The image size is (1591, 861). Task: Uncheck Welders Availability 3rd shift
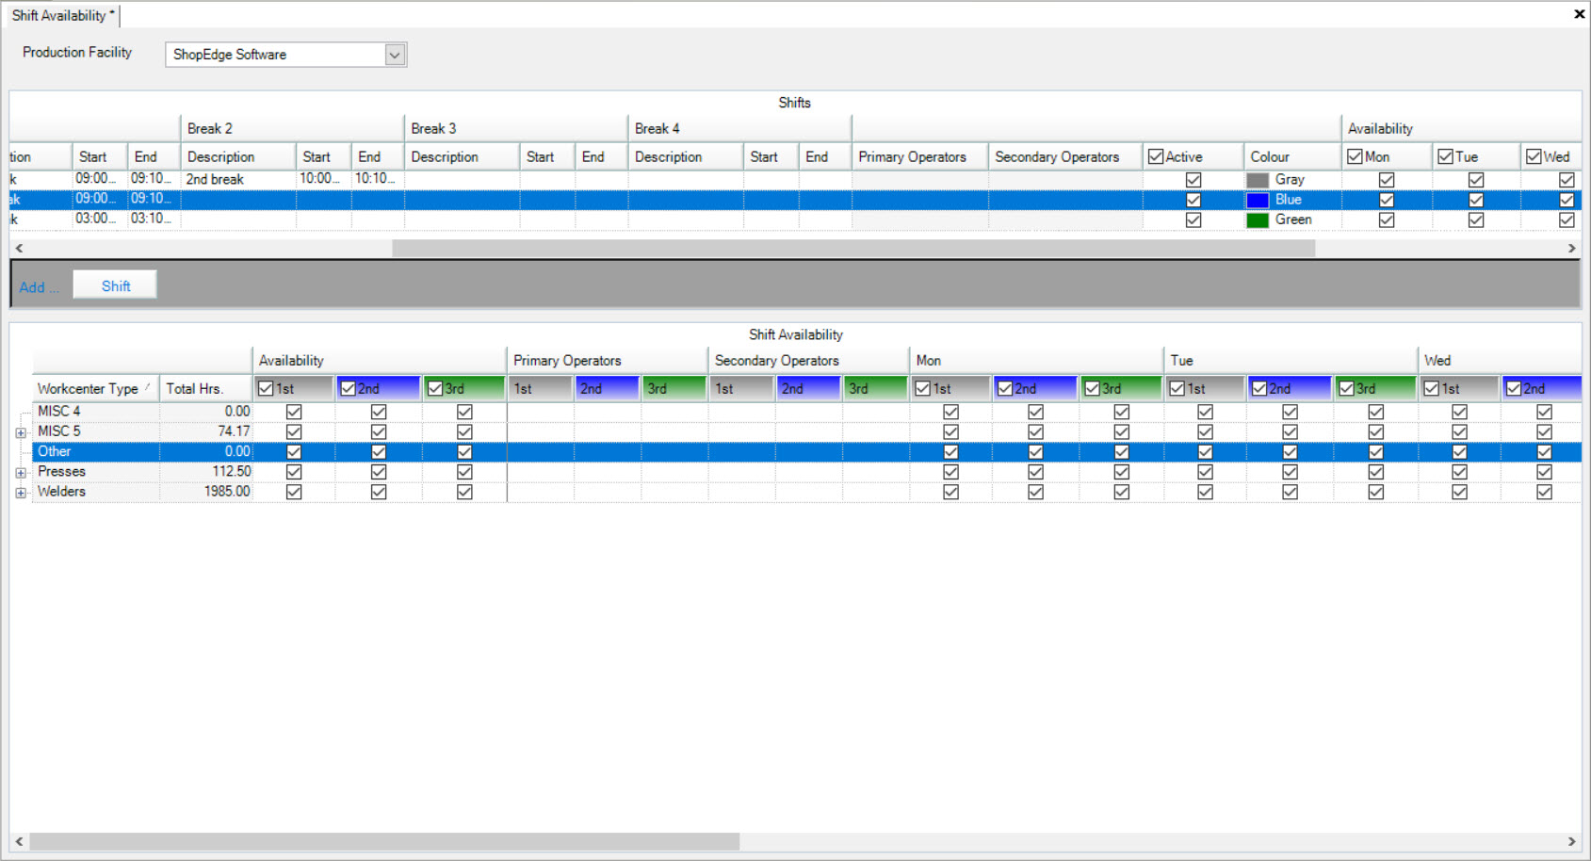[x=464, y=492]
